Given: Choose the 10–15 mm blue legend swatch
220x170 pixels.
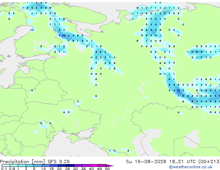Looking at the screenshot, I should [x=46, y=165].
